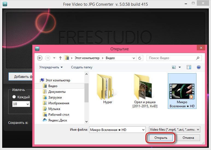Expand the Имя файла dropdown arrow
The height and width of the screenshot is (150, 211).
click(143, 130)
